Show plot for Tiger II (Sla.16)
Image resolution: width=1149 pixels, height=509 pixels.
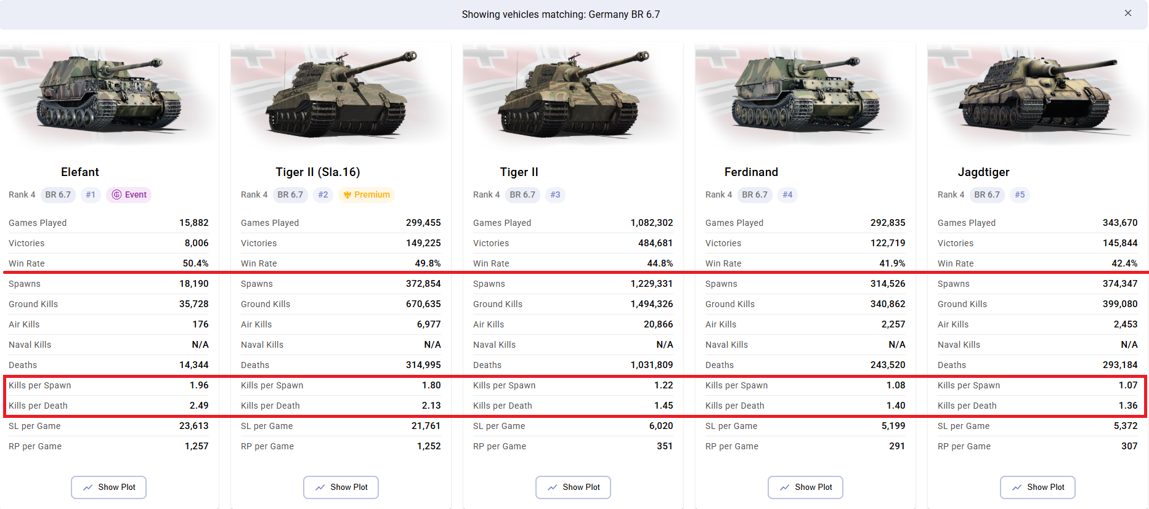pyautogui.click(x=341, y=487)
